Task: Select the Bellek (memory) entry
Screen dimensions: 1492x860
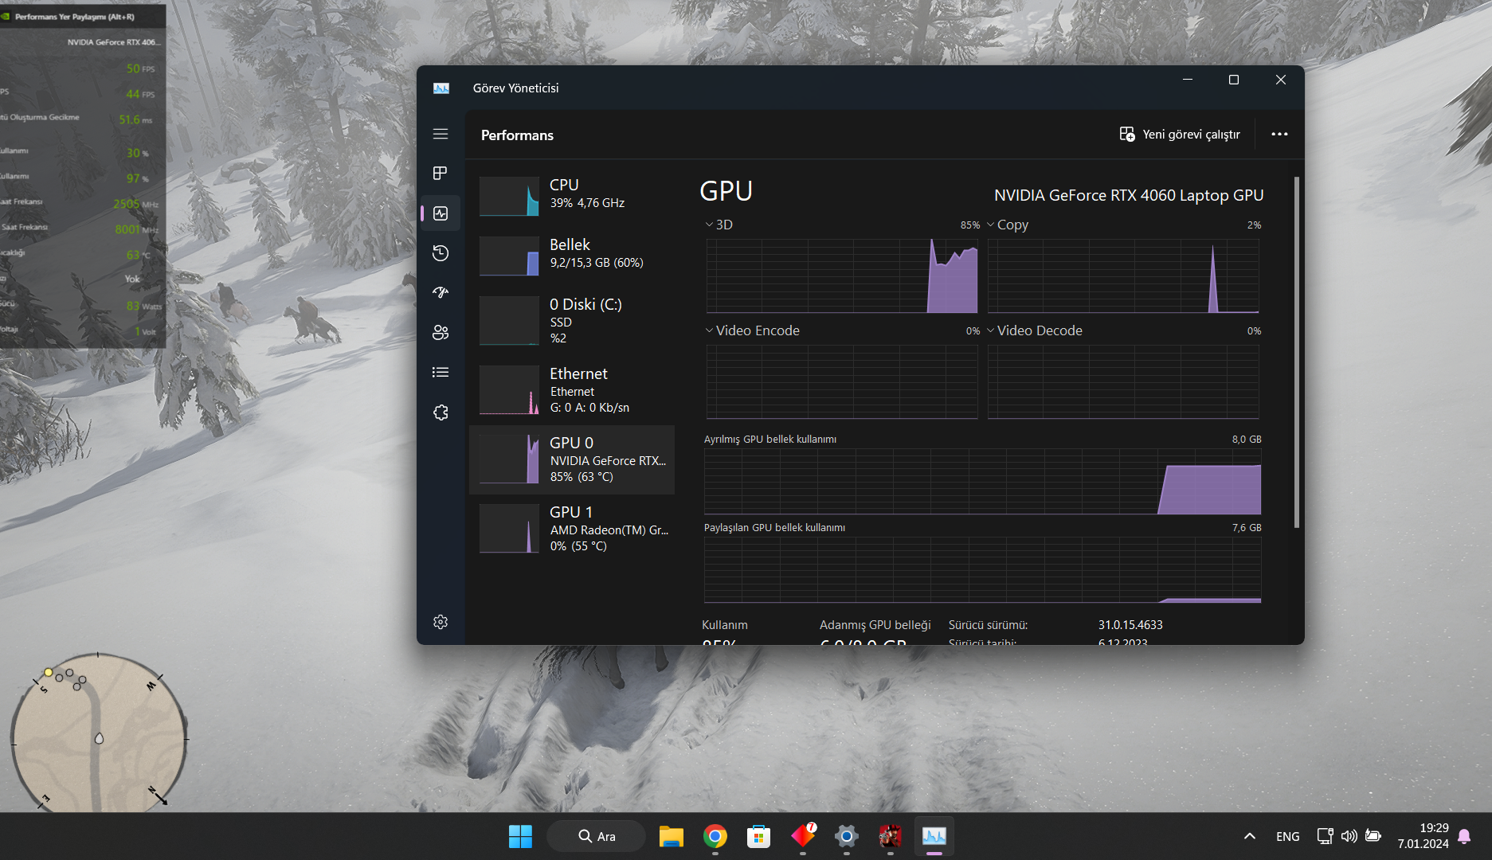Action: (x=572, y=256)
